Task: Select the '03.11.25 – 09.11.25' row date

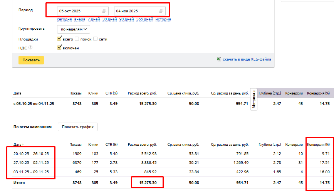Action: [31, 172]
